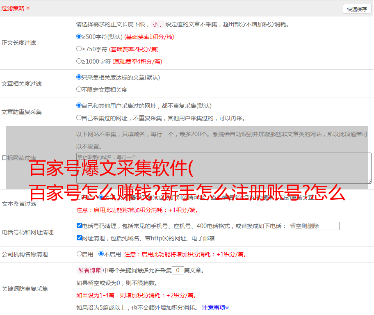The height and width of the screenshot is (315, 374).
Task: Choose 只采集相关度达标的文章 radio option
Action: [x=79, y=77]
